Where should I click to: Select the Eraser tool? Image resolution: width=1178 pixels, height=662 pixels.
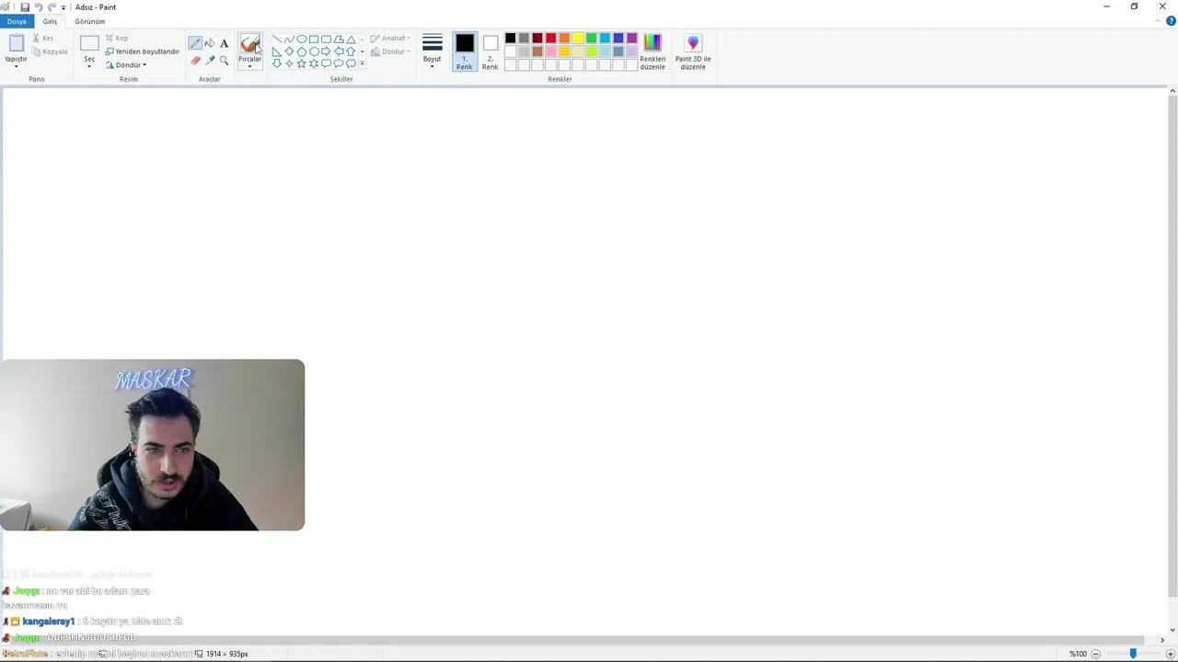195,61
